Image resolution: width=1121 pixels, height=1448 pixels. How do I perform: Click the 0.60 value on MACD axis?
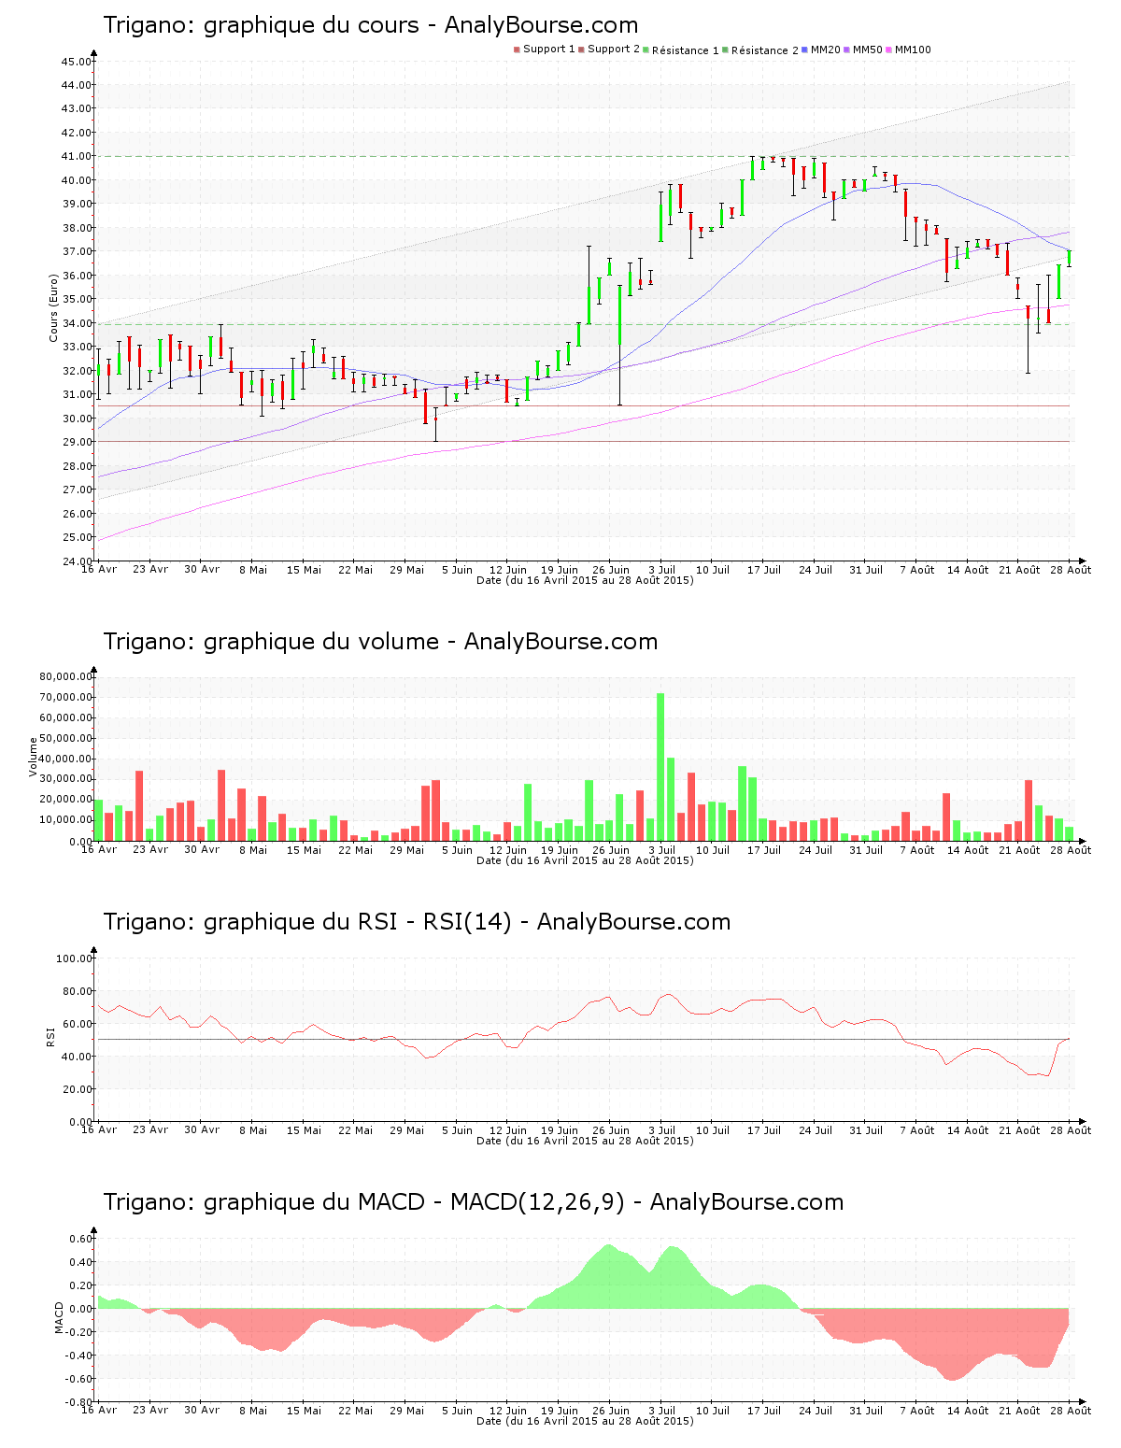79,1239
